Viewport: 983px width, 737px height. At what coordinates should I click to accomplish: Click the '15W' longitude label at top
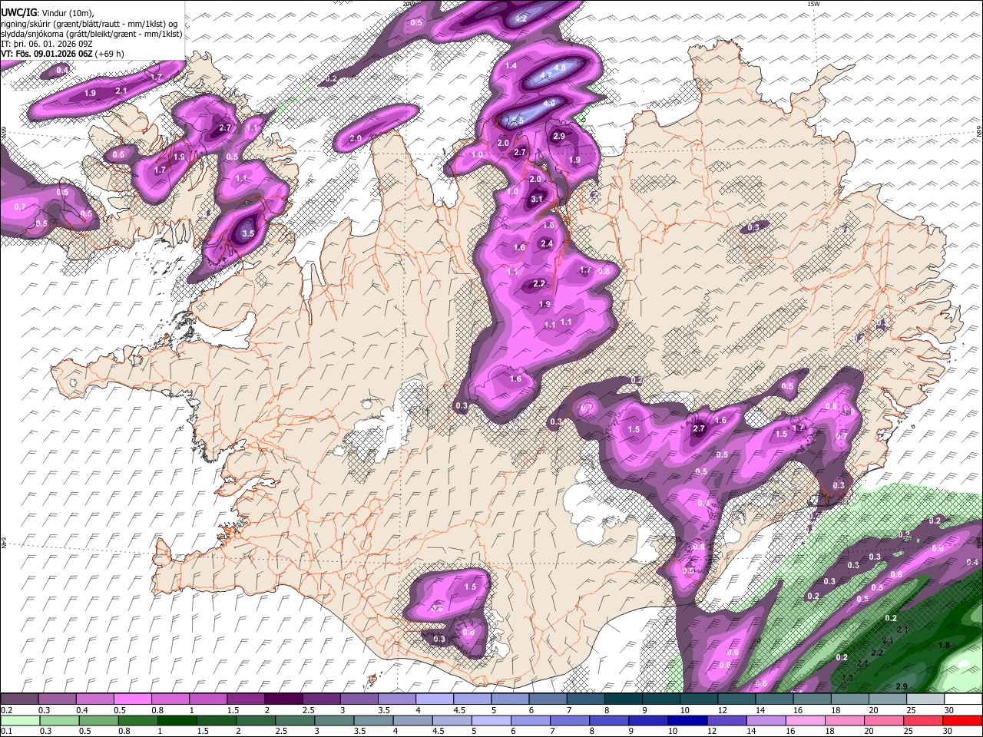pyautogui.click(x=814, y=4)
